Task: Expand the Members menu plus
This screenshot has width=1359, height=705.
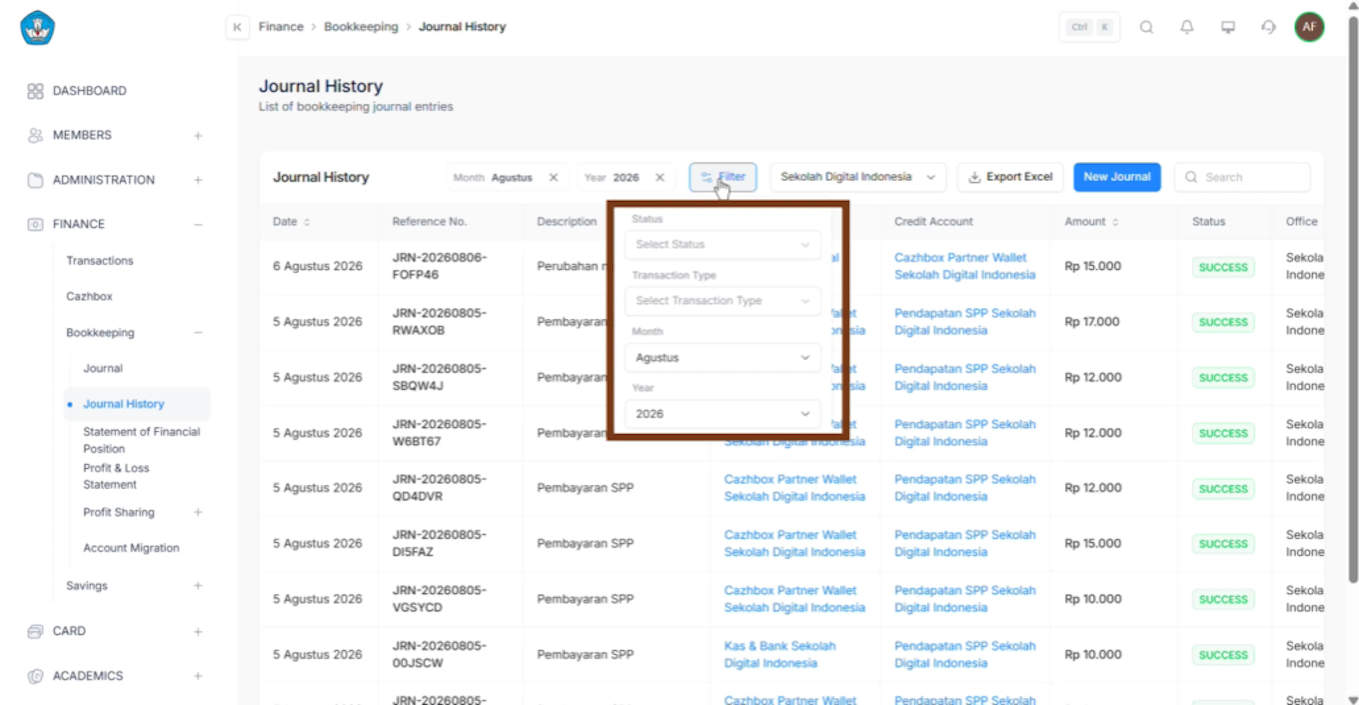Action: pyautogui.click(x=198, y=136)
